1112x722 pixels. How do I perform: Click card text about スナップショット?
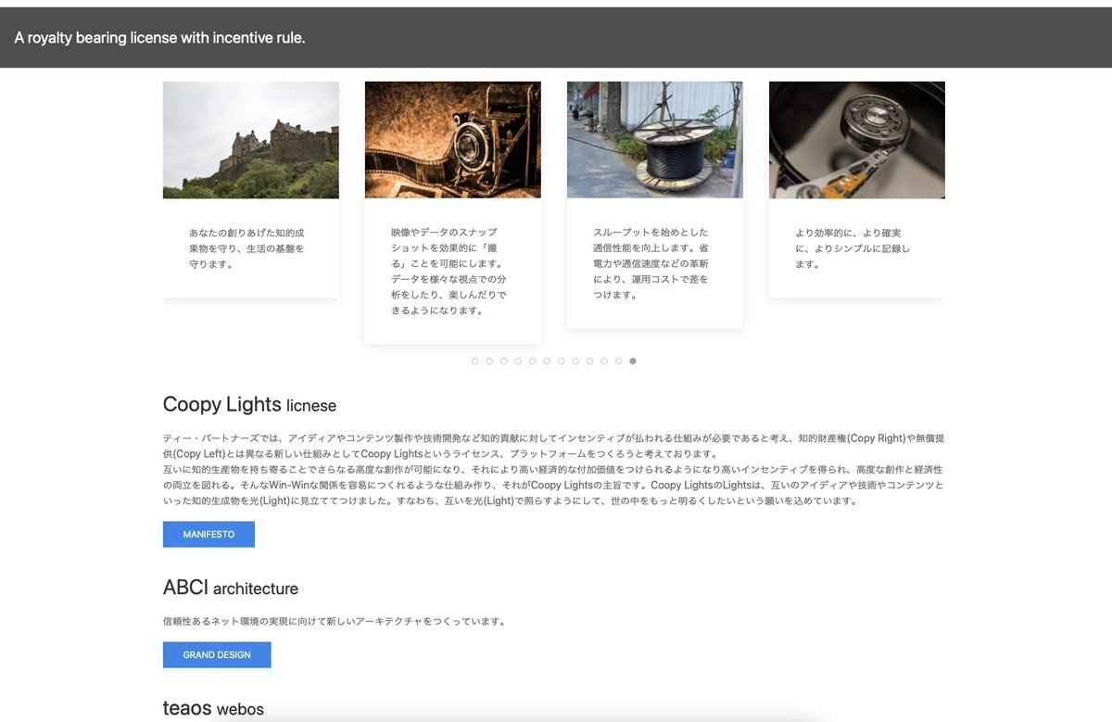pos(449,271)
